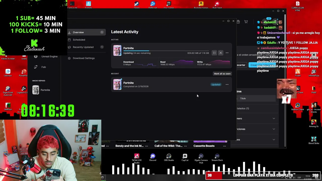
Task: Click the Cassette Beasts library title
Action: pyautogui.click(x=204, y=146)
